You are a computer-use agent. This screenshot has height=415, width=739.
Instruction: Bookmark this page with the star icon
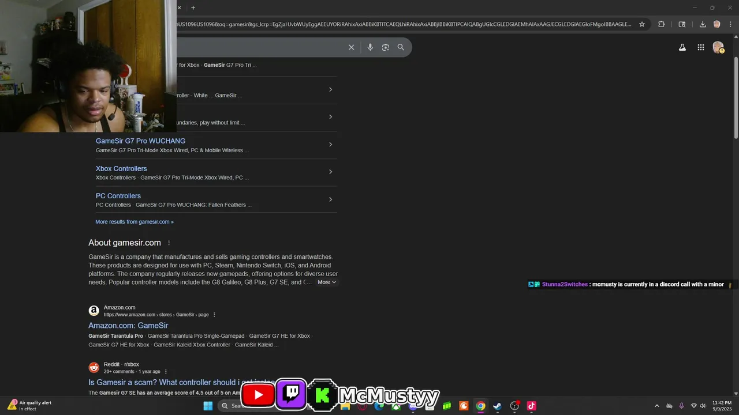tap(642, 24)
